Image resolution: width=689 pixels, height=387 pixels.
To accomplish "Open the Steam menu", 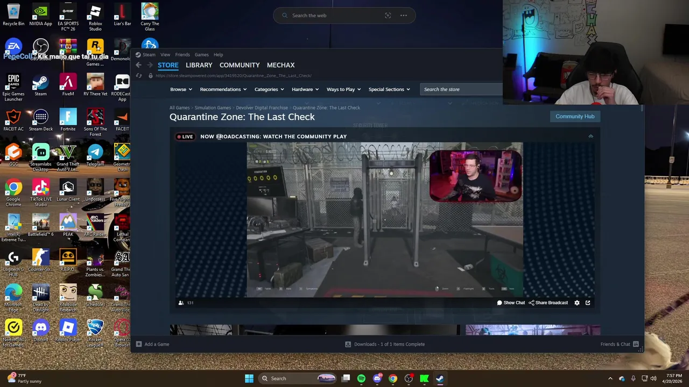I will (145, 55).
